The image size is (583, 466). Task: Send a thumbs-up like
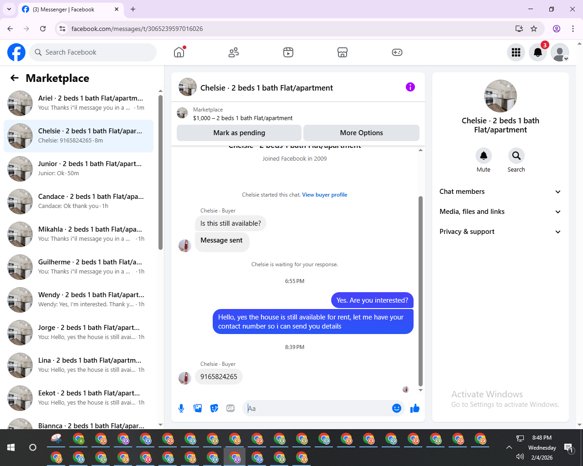pos(414,408)
